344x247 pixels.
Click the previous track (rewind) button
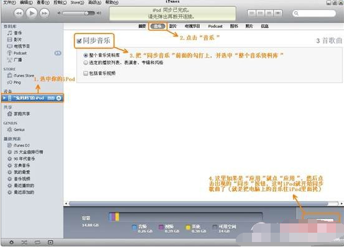[19, 14]
